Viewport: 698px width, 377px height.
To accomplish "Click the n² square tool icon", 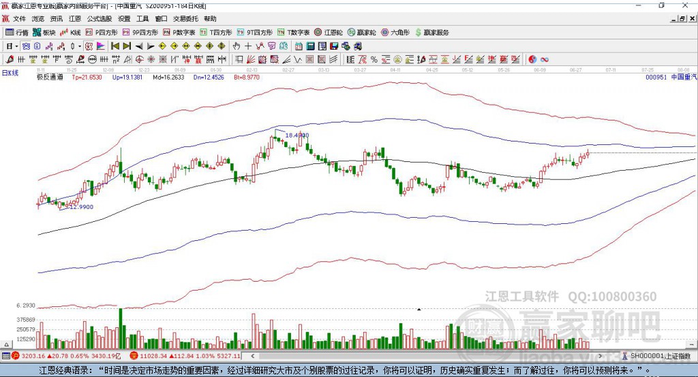I will (116, 59).
